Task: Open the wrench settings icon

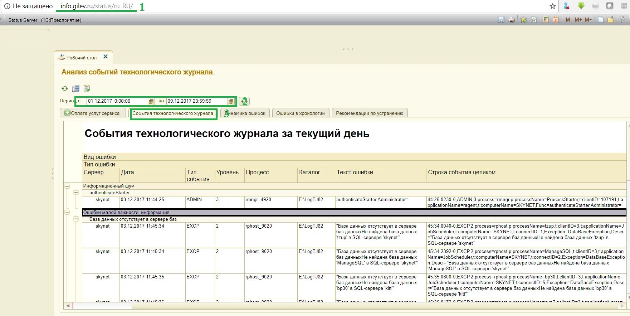Action: point(622,20)
